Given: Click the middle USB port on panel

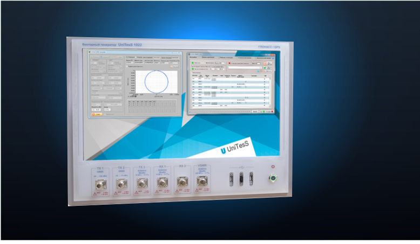Looking at the screenshot, I should tap(242, 179).
